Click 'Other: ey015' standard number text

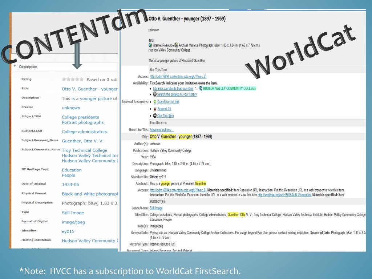[x=158, y=177]
